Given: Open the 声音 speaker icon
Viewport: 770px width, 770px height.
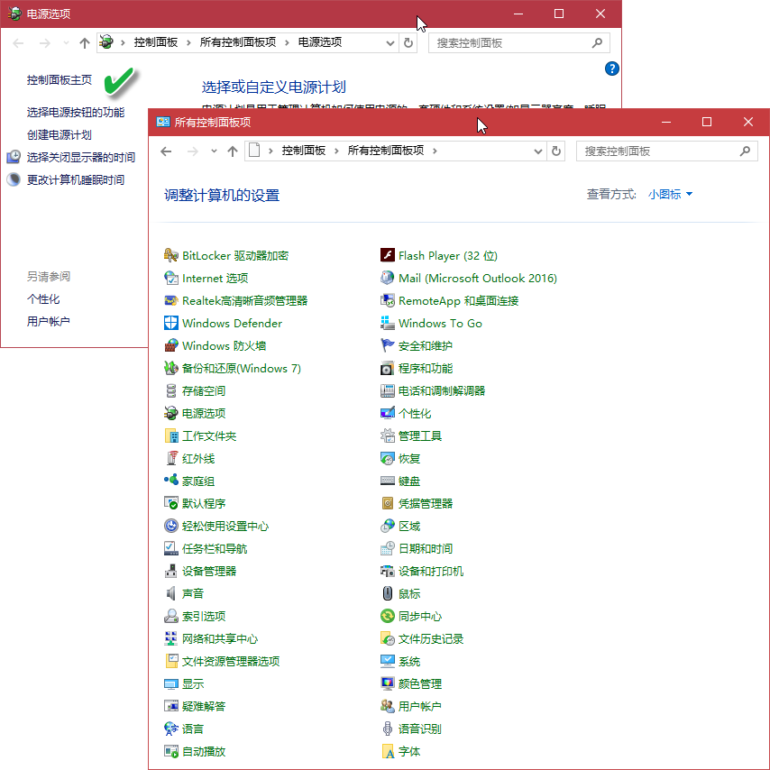Looking at the screenshot, I should 171,593.
